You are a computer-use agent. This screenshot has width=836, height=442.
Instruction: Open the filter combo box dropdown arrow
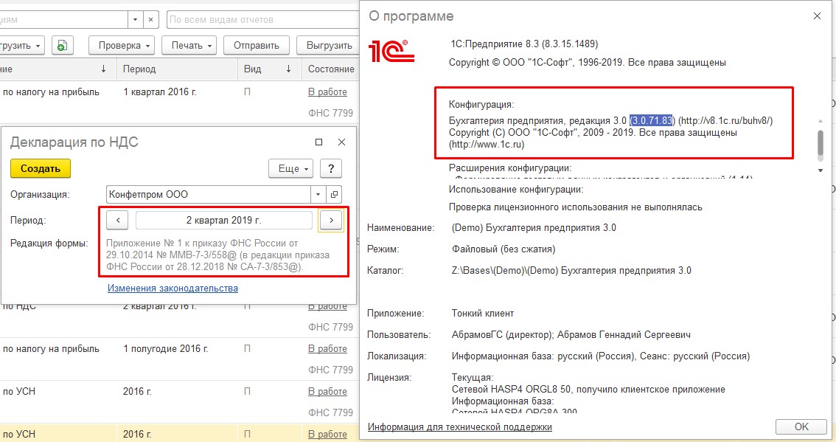(136, 20)
